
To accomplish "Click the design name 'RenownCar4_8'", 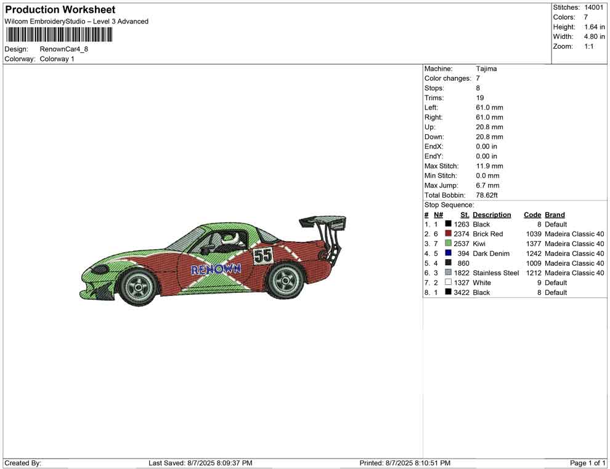I will [64, 49].
